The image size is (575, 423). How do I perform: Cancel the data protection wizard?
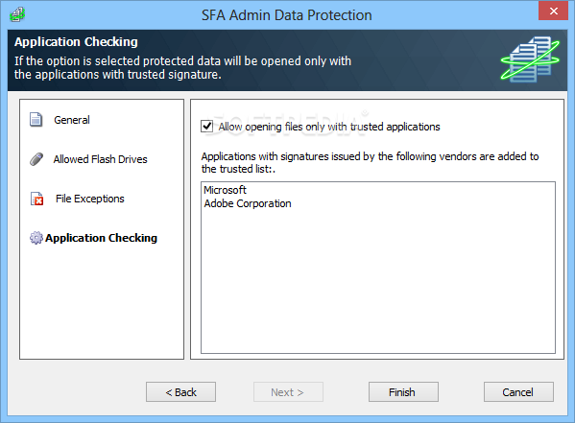(518, 392)
